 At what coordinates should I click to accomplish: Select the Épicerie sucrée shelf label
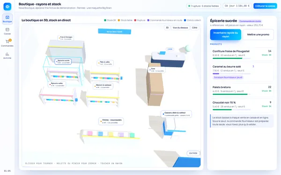pyautogui.click(x=63, y=62)
